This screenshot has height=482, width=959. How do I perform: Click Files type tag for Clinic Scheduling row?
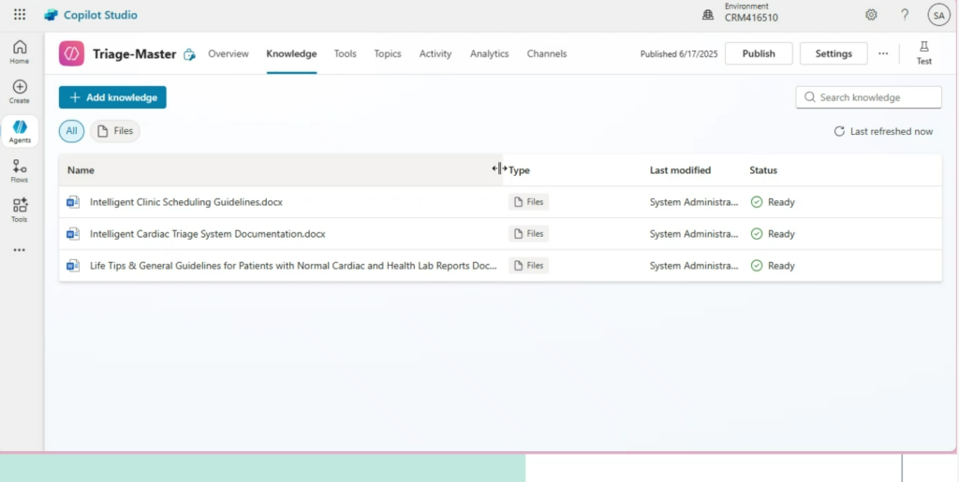point(528,202)
